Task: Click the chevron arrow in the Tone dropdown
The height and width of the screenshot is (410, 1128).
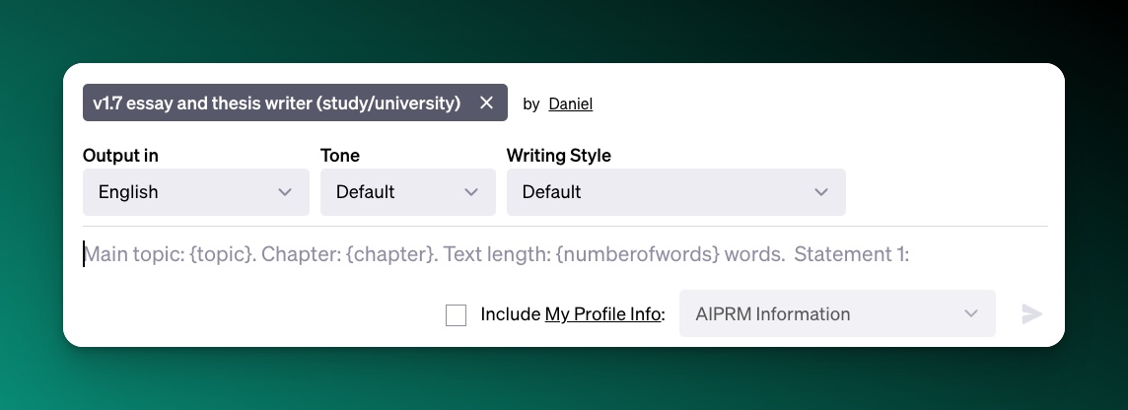Action: 471,192
